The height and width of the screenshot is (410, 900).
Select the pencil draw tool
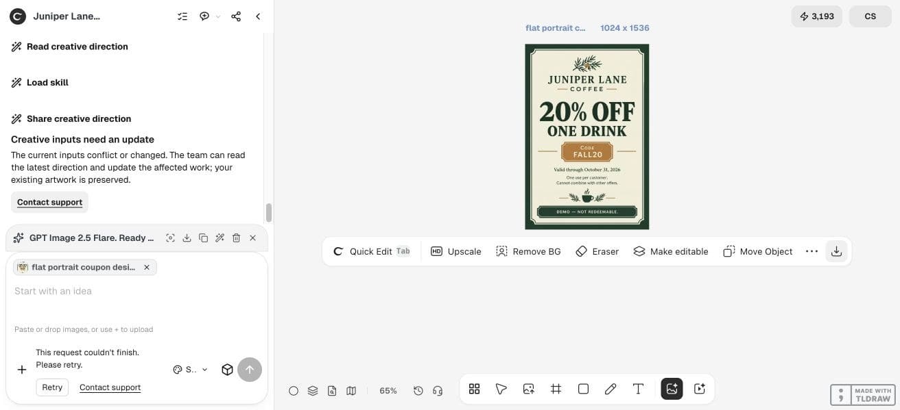click(x=611, y=389)
